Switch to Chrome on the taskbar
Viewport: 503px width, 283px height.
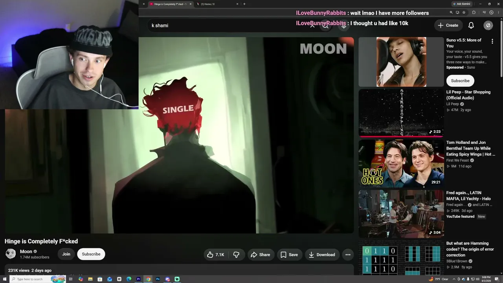point(148,279)
